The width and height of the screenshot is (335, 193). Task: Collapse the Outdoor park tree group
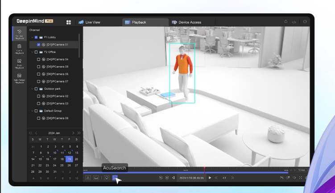pyautogui.click(x=32, y=88)
